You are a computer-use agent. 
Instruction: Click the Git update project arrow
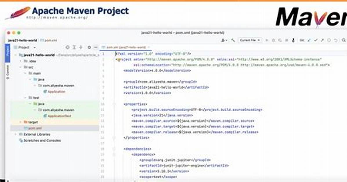point(309,40)
